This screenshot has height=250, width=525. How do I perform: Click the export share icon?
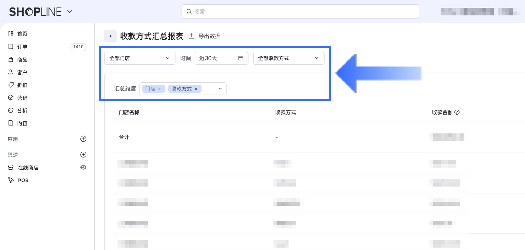(x=191, y=36)
